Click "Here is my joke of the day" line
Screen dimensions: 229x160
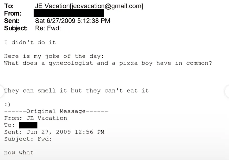click(x=54, y=56)
